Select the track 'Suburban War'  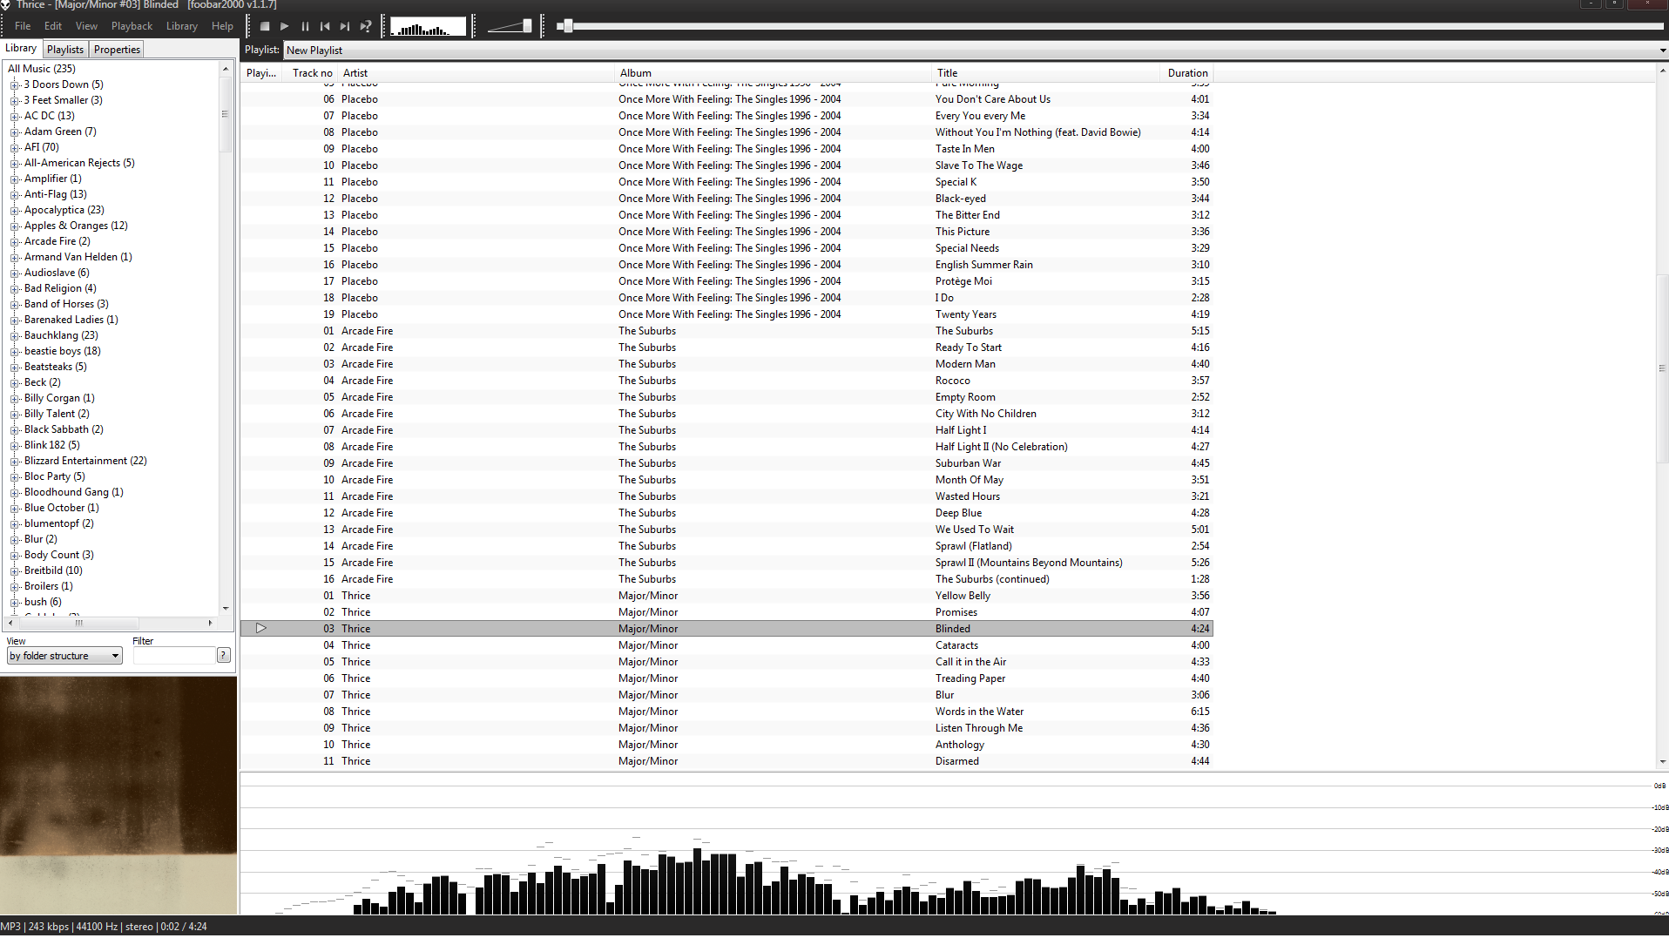tap(726, 463)
